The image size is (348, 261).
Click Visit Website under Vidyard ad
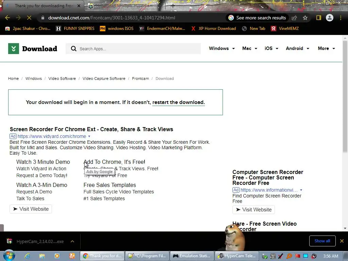[31, 209]
